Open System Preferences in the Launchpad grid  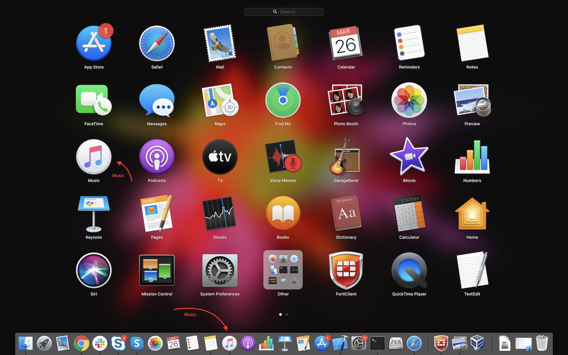coord(220,271)
